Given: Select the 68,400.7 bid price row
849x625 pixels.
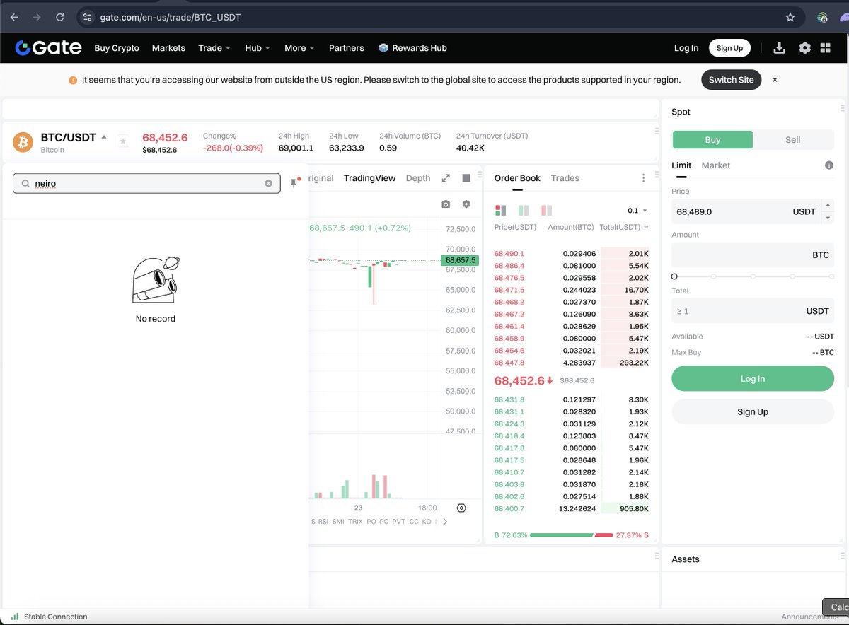Looking at the screenshot, I should click(x=572, y=508).
